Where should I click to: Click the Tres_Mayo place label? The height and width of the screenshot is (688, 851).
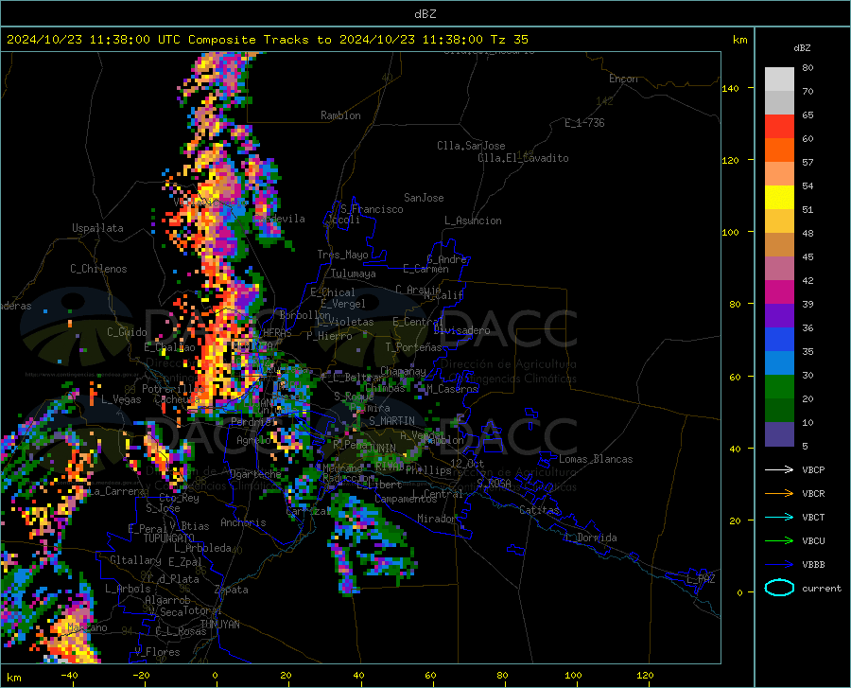pyautogui.click(x=342, y=255)
